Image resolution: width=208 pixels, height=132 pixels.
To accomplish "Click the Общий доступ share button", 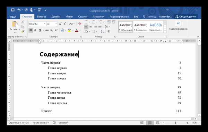I will tap(186, 17).
